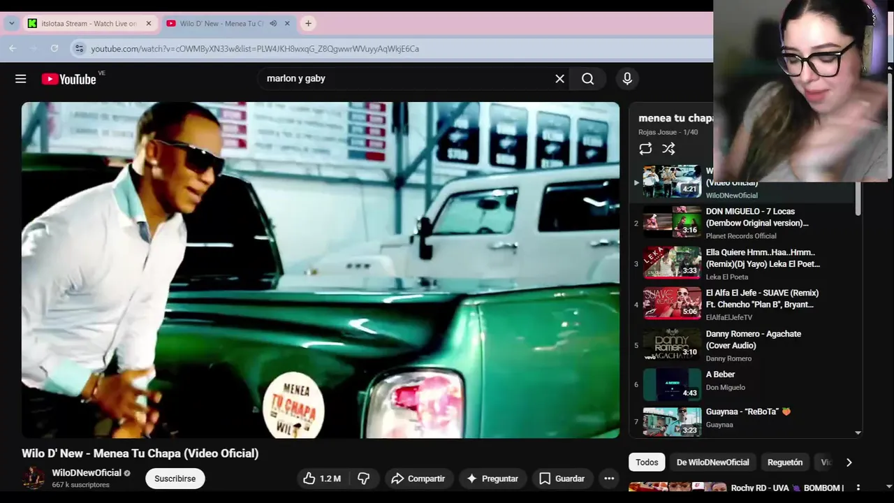Image resolution: width=894 pixels, height=503 pixels.
Task: Open the Preguntar AI button
Action: click(x=492, y=479)
